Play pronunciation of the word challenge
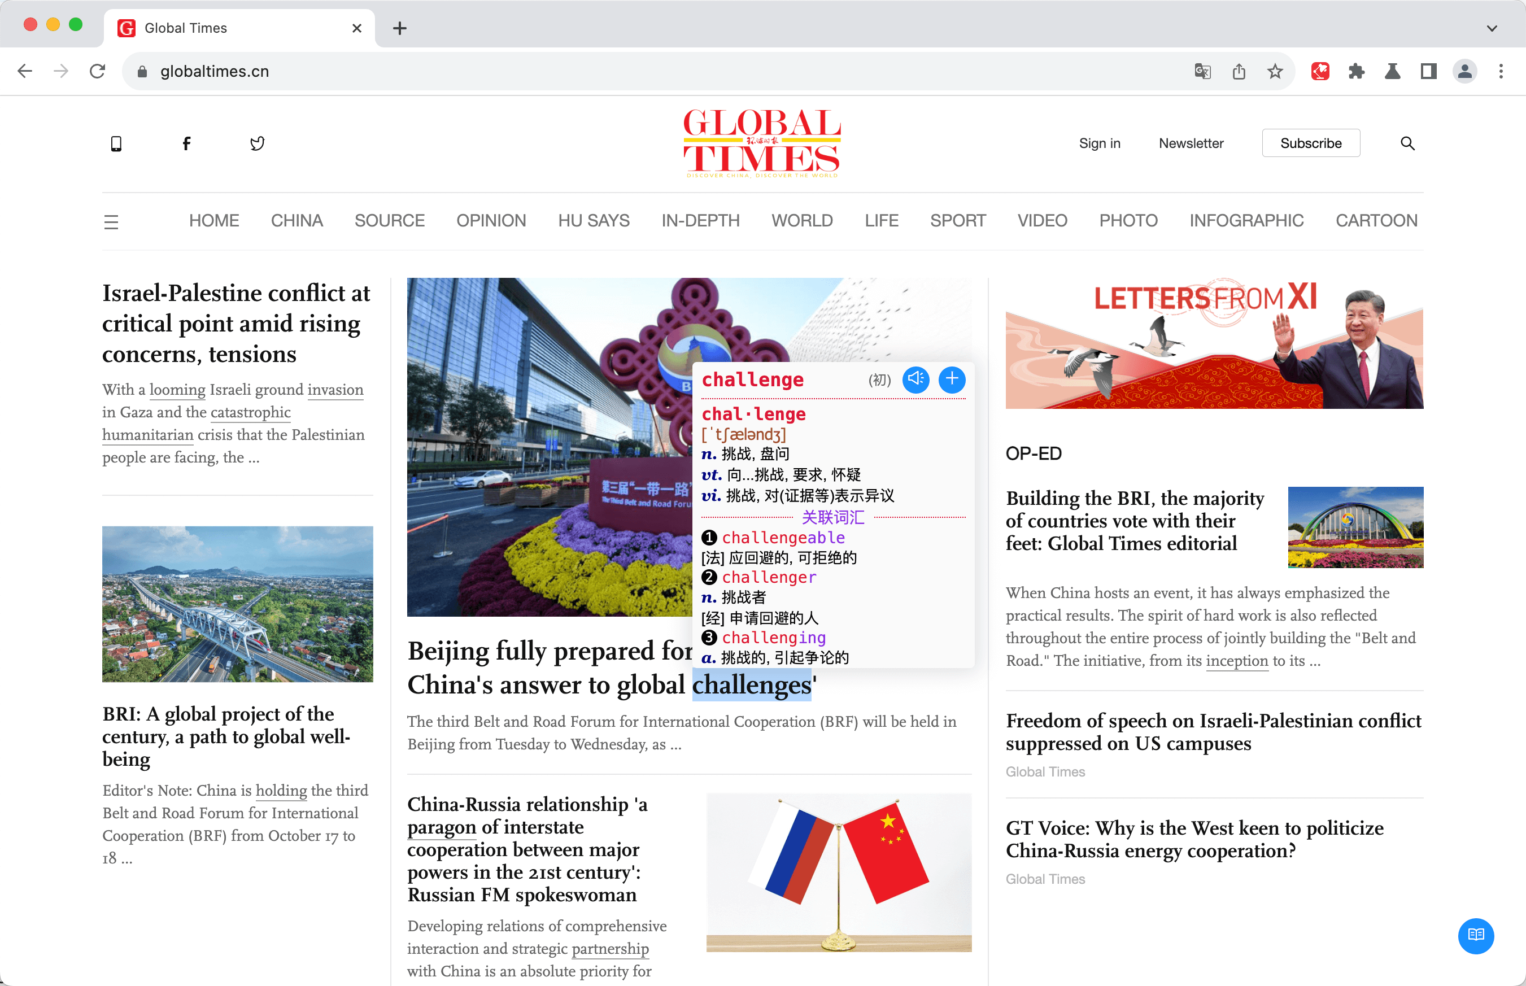This screenshot has width=1526, height=986. point(915,379)
